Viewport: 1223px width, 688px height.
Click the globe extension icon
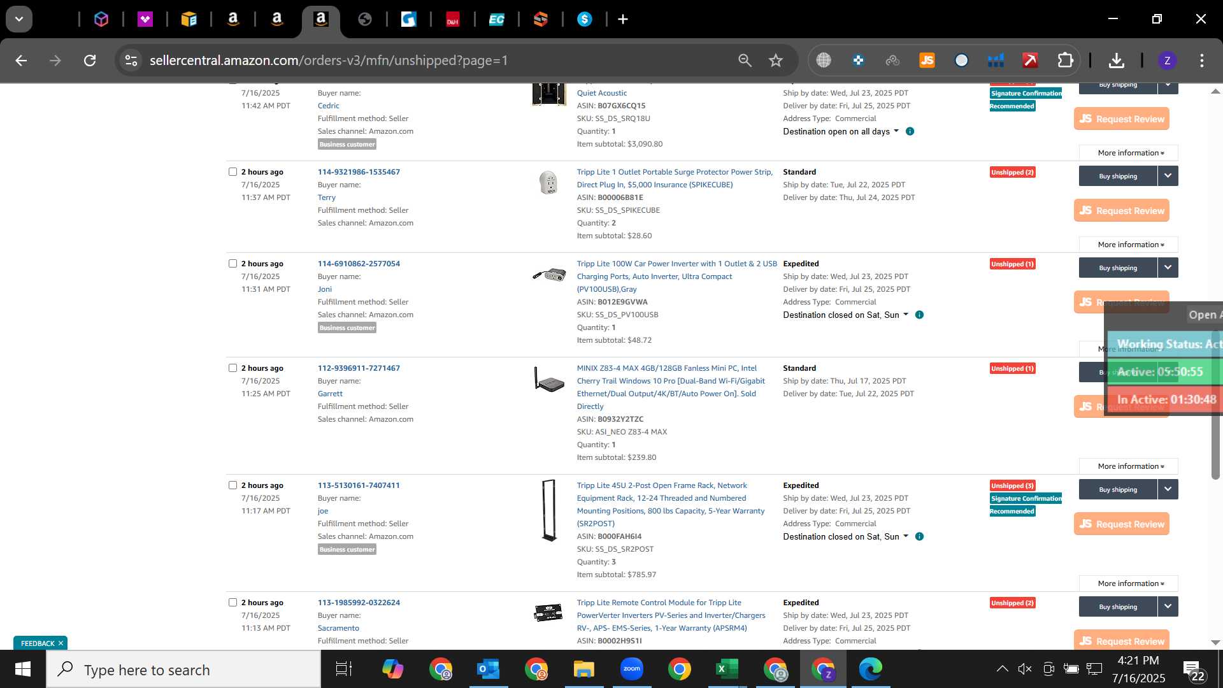[824, 61]
